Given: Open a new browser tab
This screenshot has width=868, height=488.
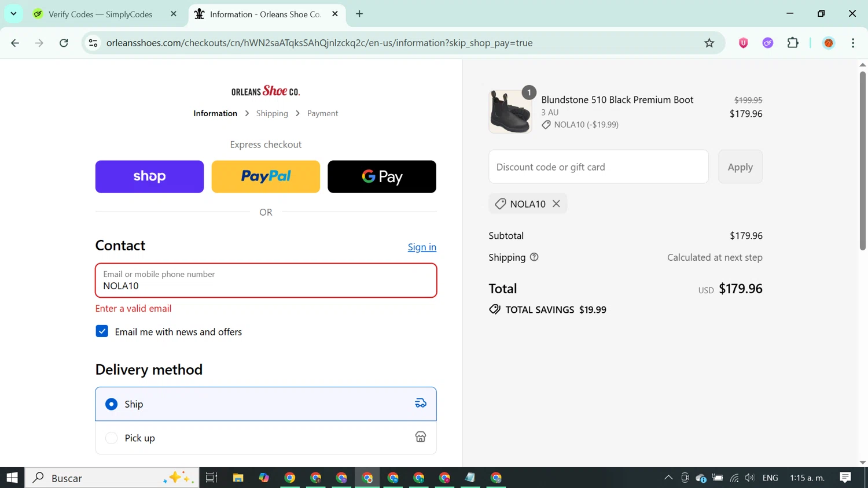Looking at the screenshot, I should (359, 14).
